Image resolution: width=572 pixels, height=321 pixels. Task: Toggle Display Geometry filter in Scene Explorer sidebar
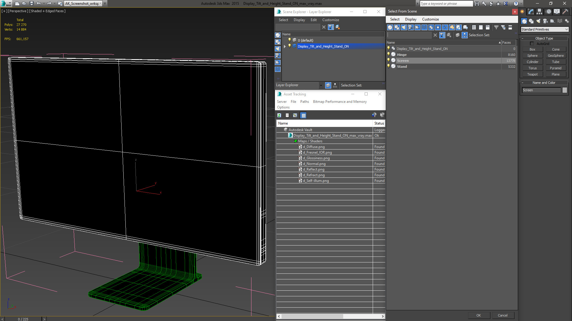(x=278, y=35)
